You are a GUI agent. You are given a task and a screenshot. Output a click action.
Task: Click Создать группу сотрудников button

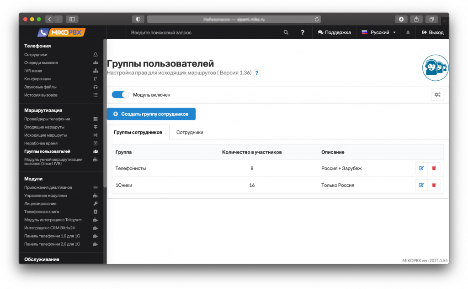[151, 114]
